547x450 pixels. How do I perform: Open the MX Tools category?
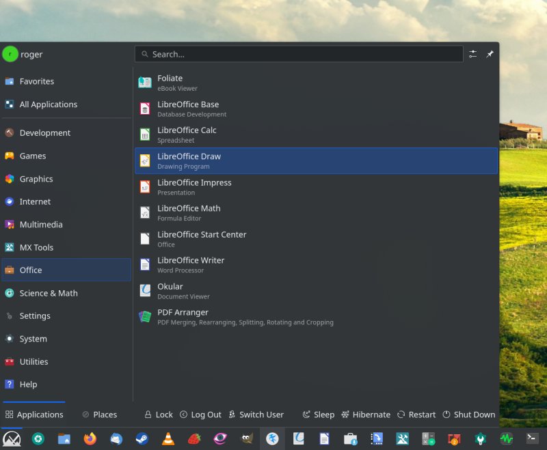pyautogui.click(x=41, y=247)
